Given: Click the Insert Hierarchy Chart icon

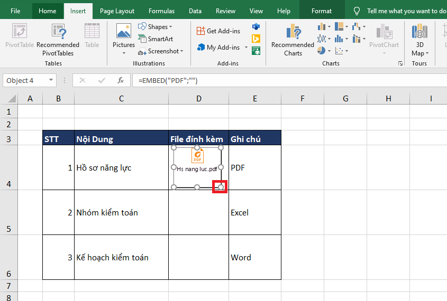Looking at the screenshot, I should click(339, 27).
